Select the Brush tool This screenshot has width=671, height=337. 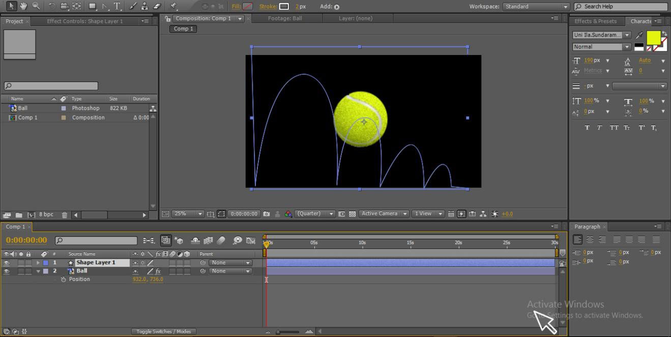click(133, 6)
